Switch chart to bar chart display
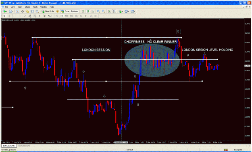The width and height of the screenshot is (252, 152). pyautogui.click(x=83, y=11)
